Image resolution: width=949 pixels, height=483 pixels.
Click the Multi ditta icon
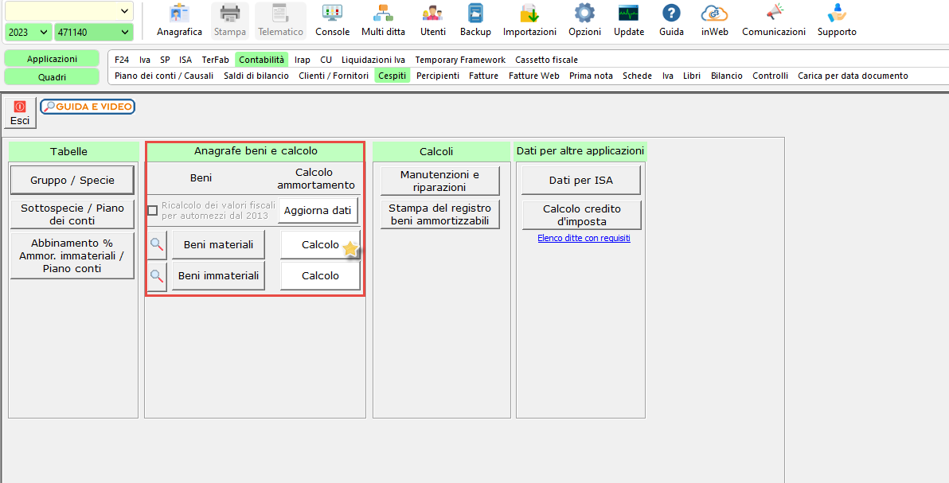383,21
